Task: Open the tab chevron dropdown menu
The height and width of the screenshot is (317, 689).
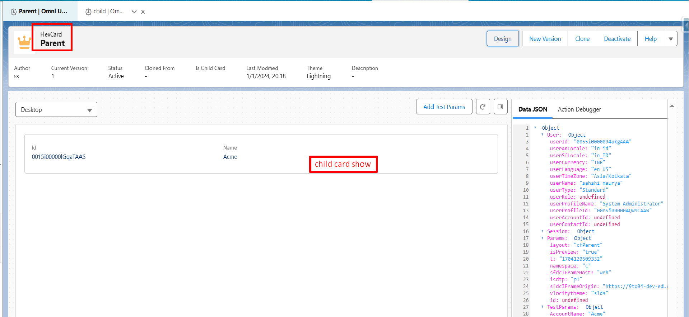Action: click(x=134, y=11)
